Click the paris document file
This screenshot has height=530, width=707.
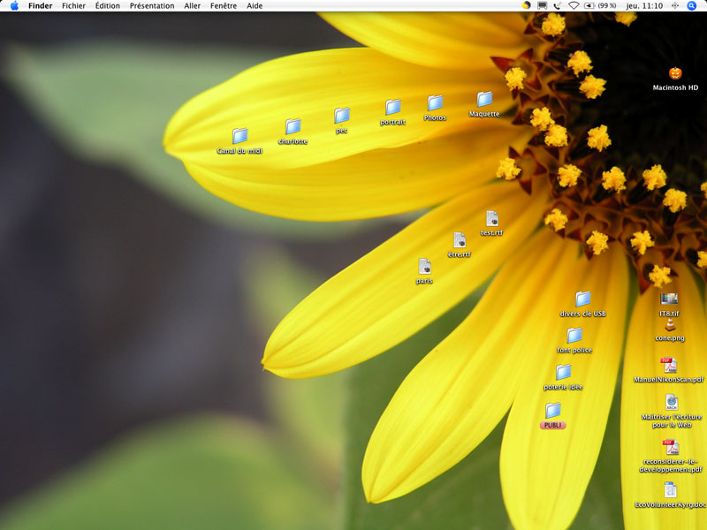point(424,267)
